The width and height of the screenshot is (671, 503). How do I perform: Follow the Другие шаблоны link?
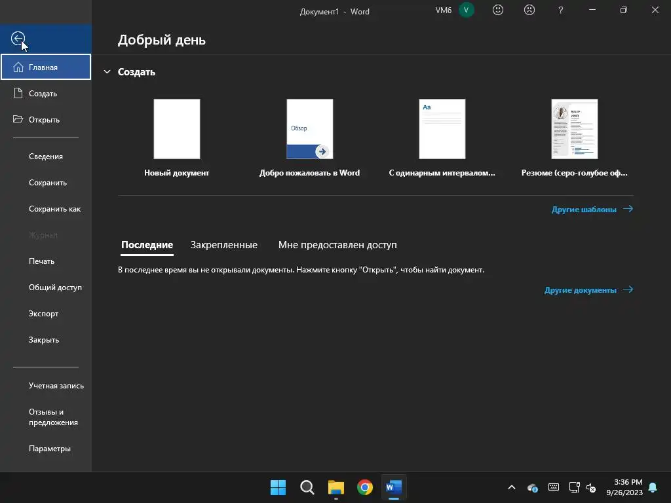592,209
